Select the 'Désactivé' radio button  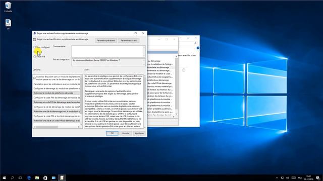tap(35, 56)
